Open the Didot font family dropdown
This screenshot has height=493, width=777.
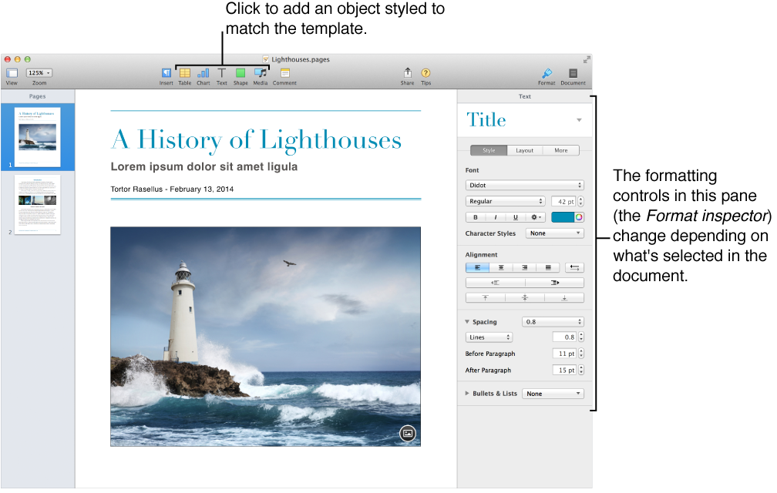[524, 185]
